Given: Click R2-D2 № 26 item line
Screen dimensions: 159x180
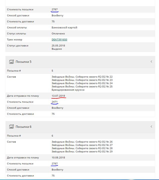Looking at the screenshot, I should (x=82, y=142).
